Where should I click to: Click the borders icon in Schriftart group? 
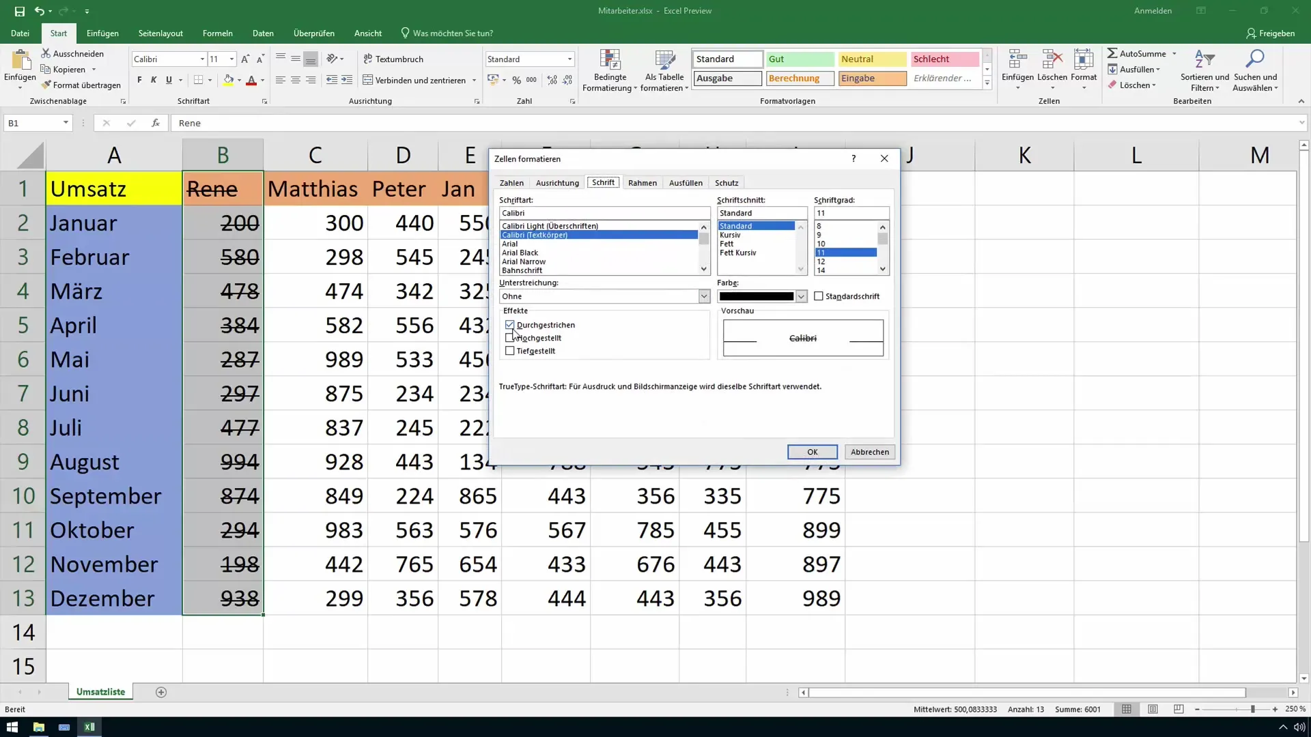(x=198, y=80)
